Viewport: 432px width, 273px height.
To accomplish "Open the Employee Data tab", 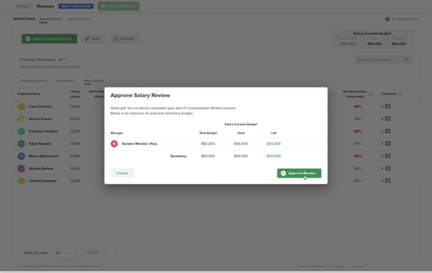I will pyautogui.click(x=34, y=81).
